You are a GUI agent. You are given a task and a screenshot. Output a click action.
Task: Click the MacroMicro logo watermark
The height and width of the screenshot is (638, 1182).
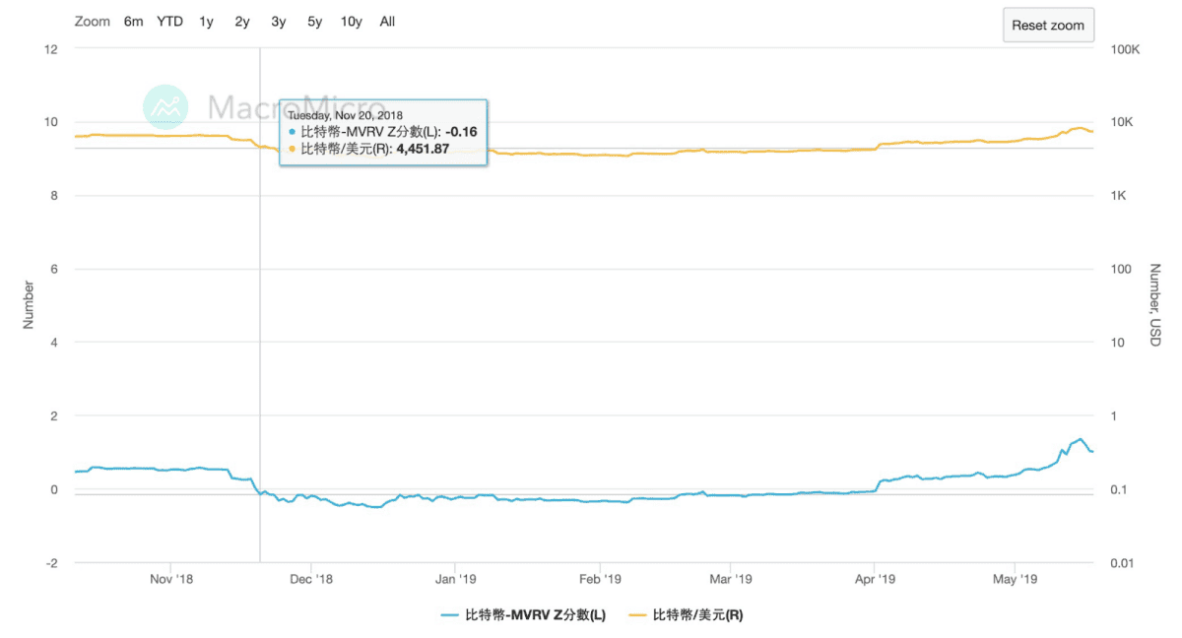tap(165, 106)
